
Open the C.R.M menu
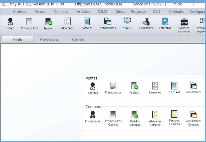pos(102,12)
